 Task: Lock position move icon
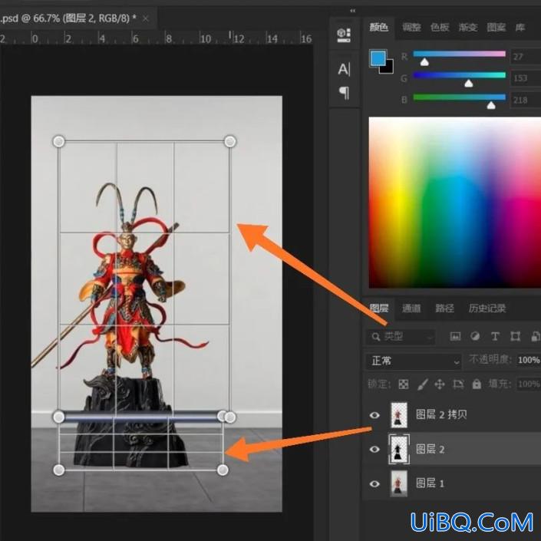[x=440, y=384]
